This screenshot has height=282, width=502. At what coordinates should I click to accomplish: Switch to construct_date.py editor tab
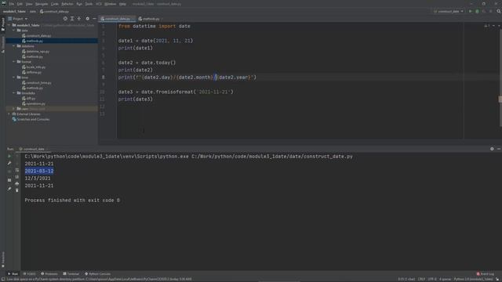pyautogui.click(x=117, y=19)
